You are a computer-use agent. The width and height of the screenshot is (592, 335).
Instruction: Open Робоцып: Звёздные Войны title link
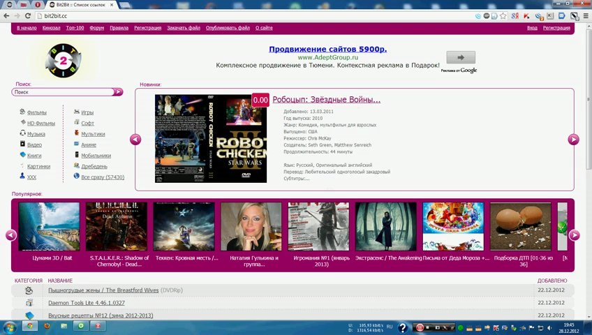[326, 100]
